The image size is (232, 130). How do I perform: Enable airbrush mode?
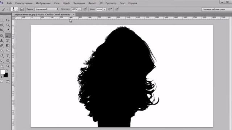click(110, 9)
